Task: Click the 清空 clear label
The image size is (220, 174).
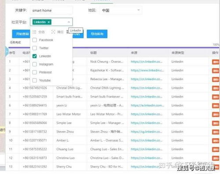Action: pos(60,32)
